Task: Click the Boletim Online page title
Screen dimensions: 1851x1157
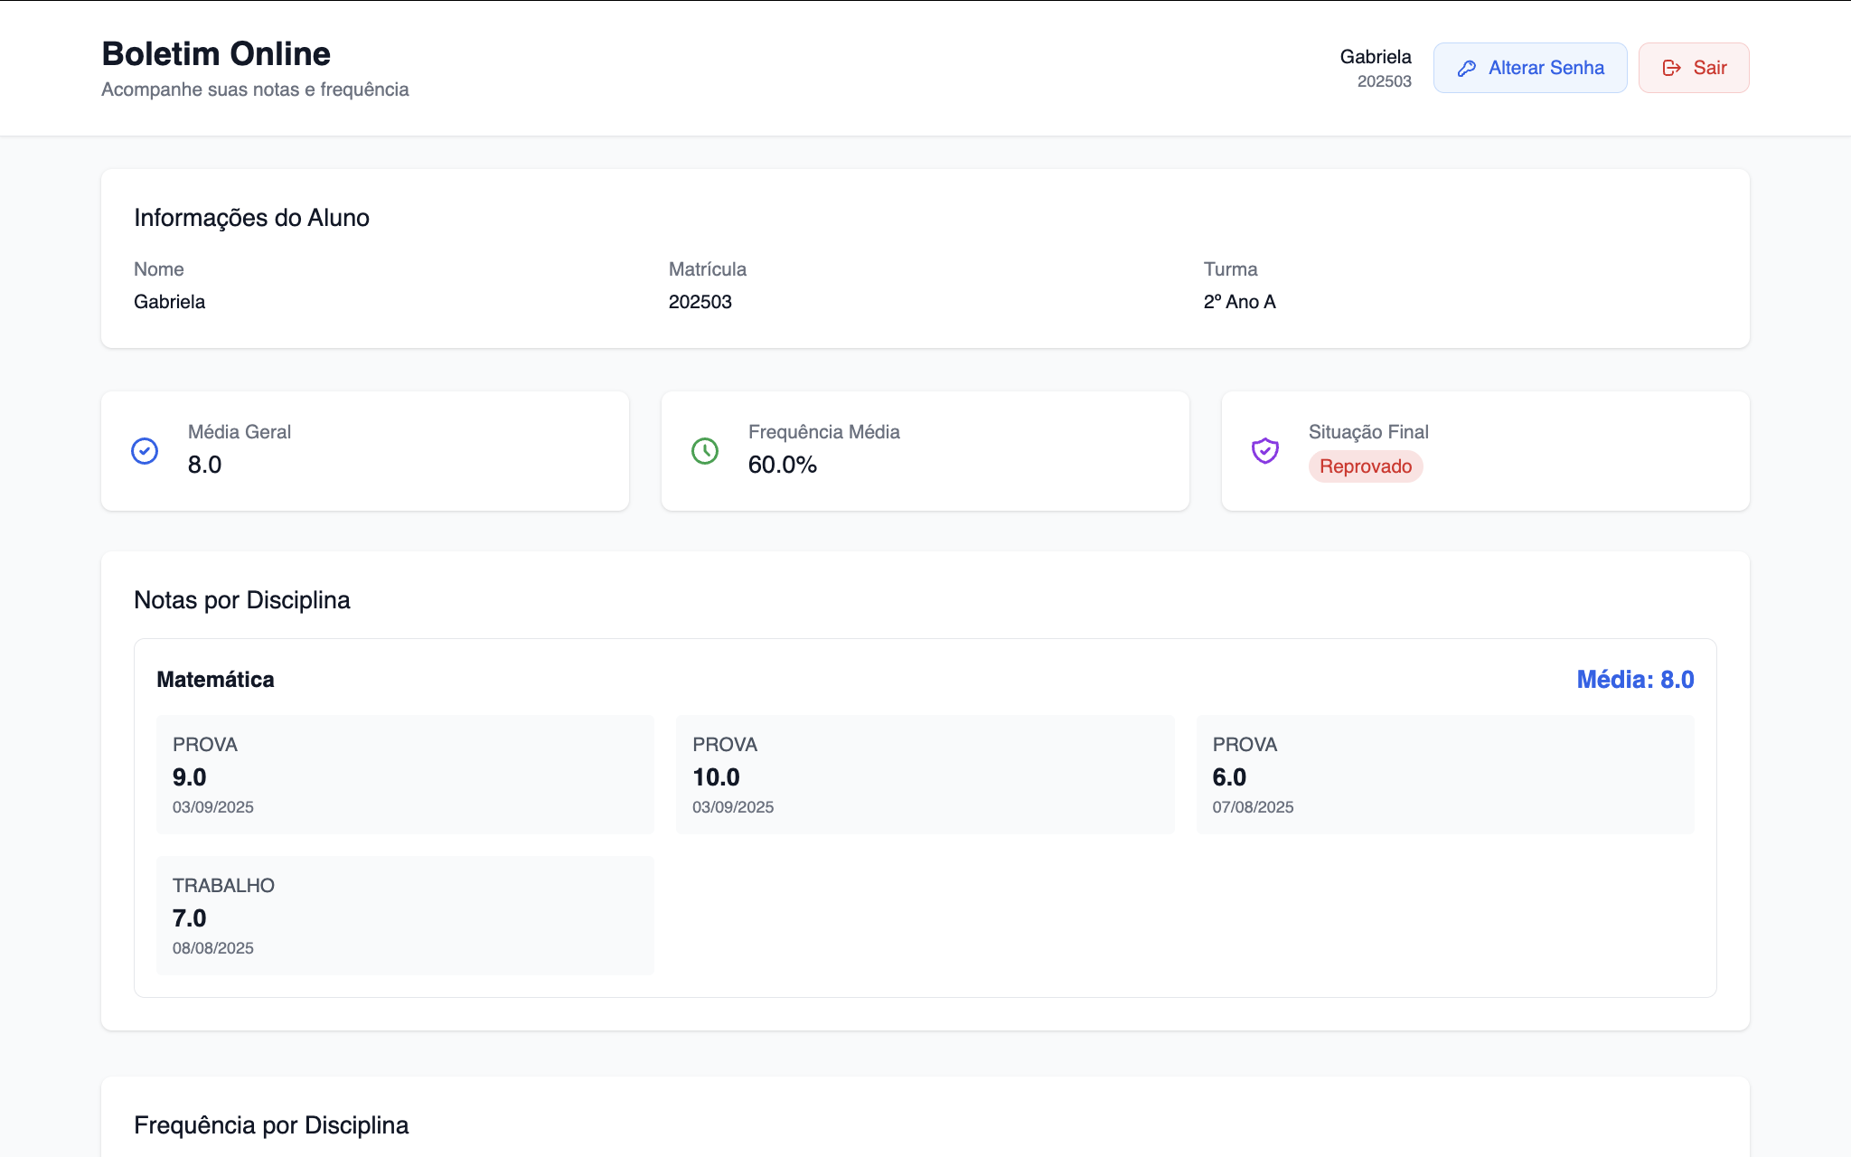Action: click(x=216, y=54)
